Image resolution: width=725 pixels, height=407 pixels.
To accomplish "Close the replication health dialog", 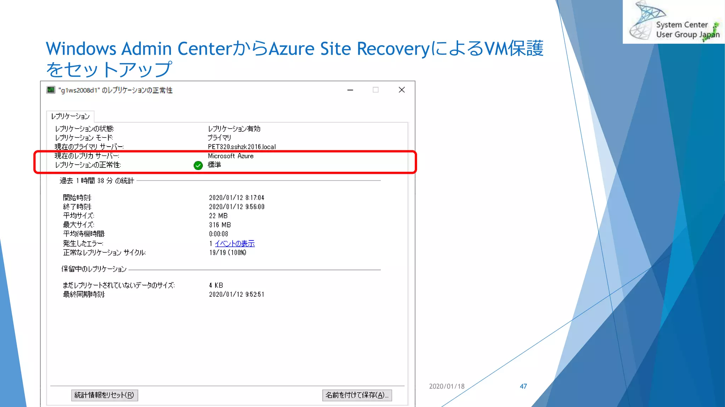I will point(401,90).
